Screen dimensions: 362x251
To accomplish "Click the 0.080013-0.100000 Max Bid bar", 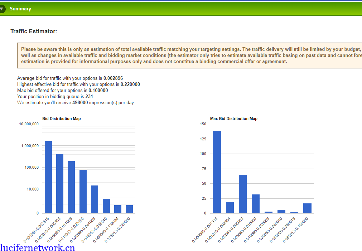I will 307,208.
